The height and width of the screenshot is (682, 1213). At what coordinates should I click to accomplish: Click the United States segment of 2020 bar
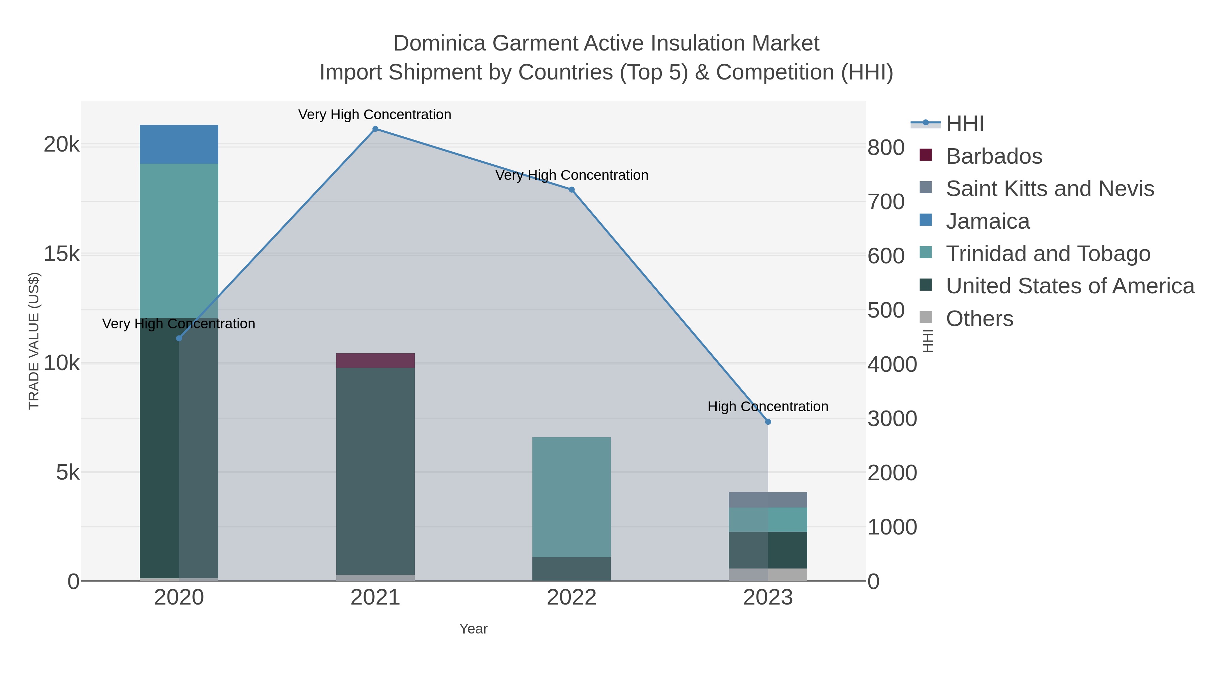[x=179, y=448]
